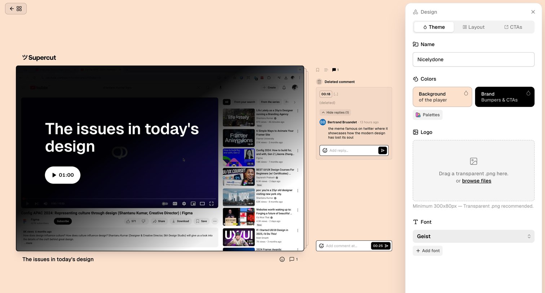
Task: Open the Palettes picker
Action: point(427,115)
